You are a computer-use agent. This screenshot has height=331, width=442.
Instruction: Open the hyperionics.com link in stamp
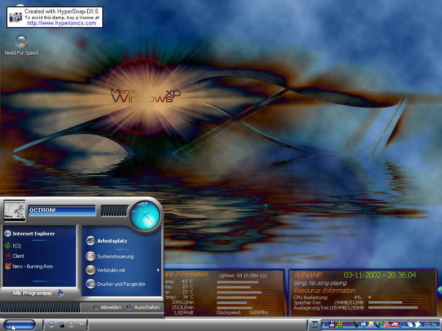pyautogui.click(x=61, y=23)
